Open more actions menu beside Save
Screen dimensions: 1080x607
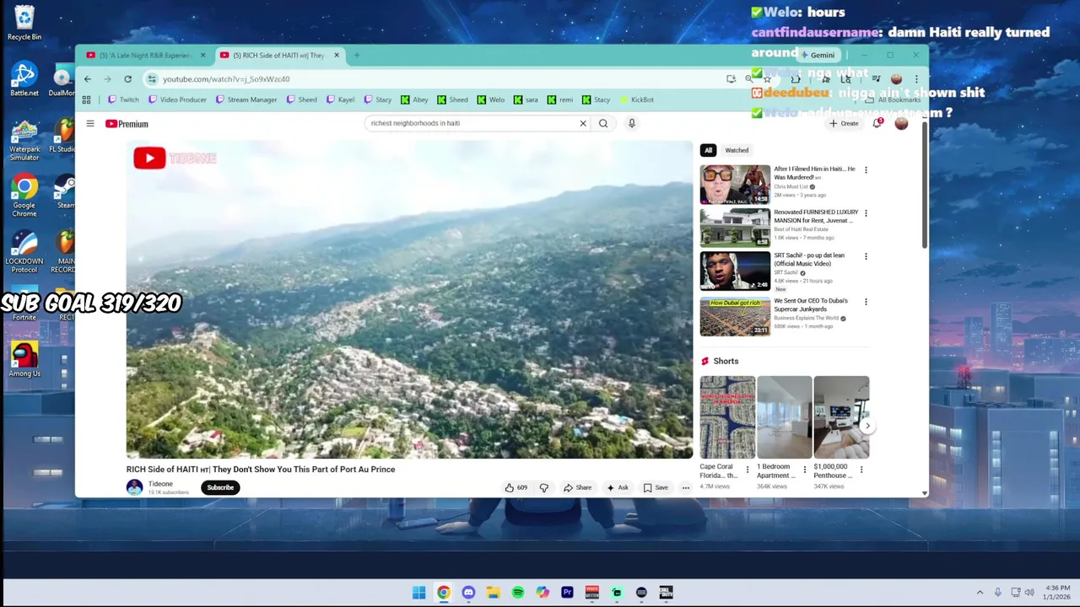(685, 487)
